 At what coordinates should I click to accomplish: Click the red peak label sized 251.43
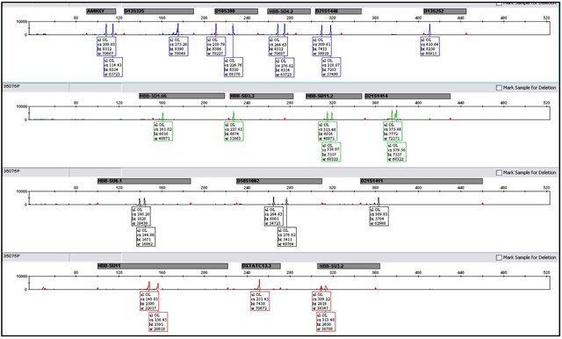click(260, 301)
